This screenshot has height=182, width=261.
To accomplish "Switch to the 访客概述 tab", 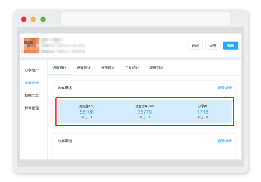I will click(x=59, y=68).
